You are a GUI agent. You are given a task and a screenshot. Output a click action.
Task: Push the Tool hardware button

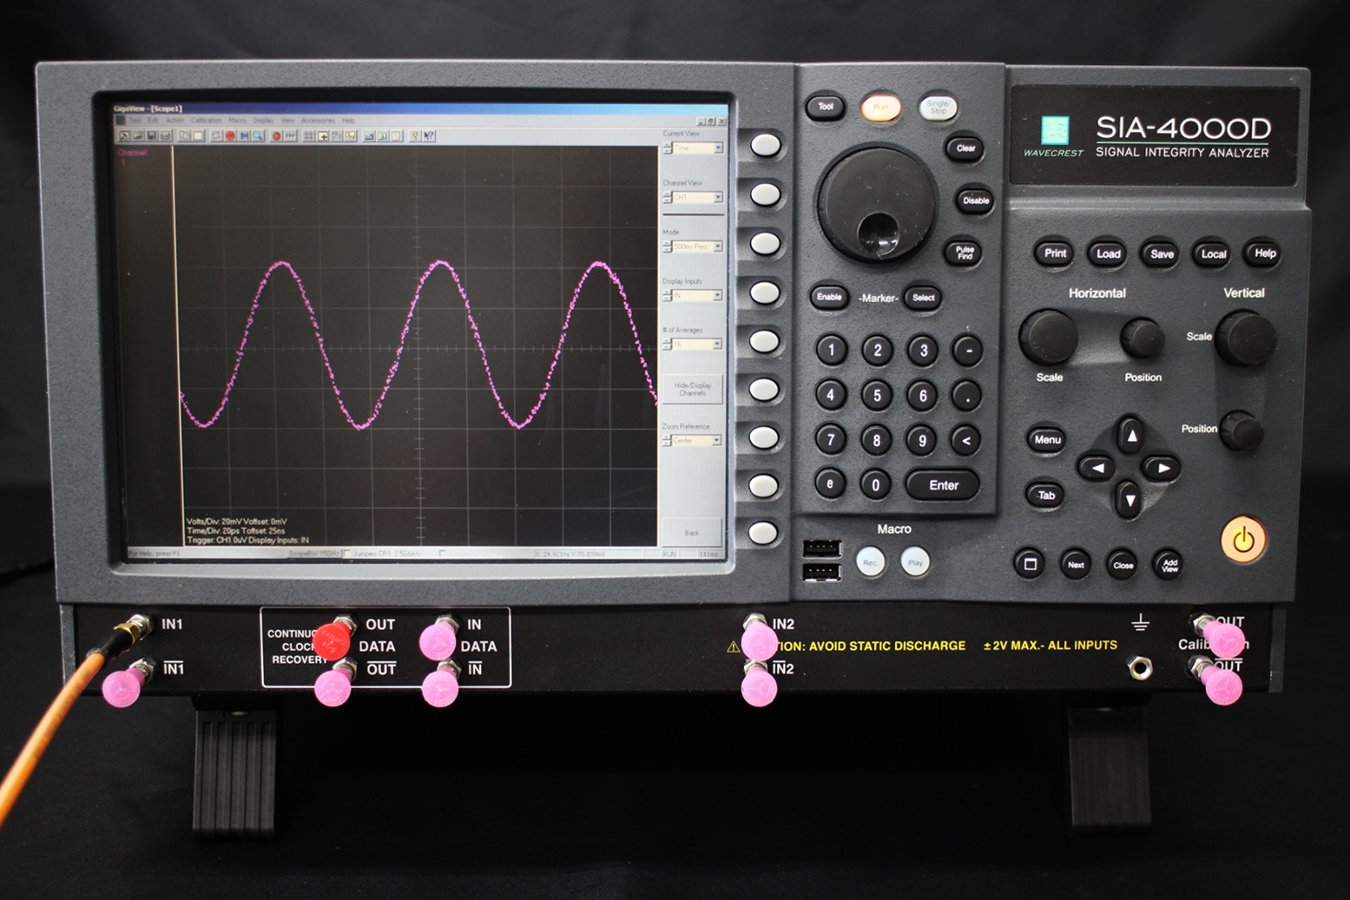point(825,107)
